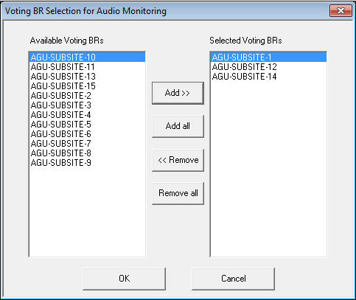The image size is (356, 300).
Task: Select AGU-SUBSITE-12 in the selected list
Action: tap(268, 67)
